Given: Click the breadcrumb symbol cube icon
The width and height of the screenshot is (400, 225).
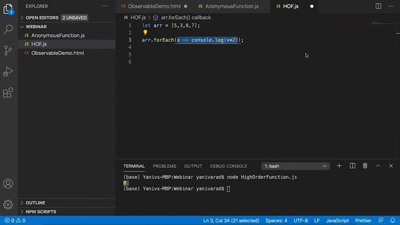Looking at the screenshot, I should pyautogui.click(x=156, y=17).
